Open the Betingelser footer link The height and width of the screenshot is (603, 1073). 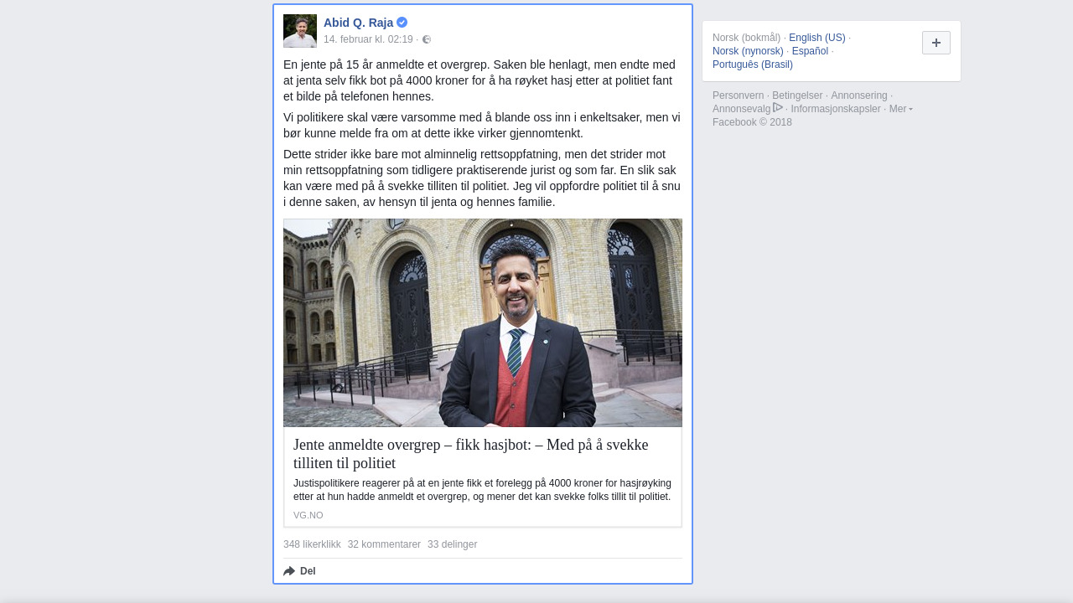[797, 95]
